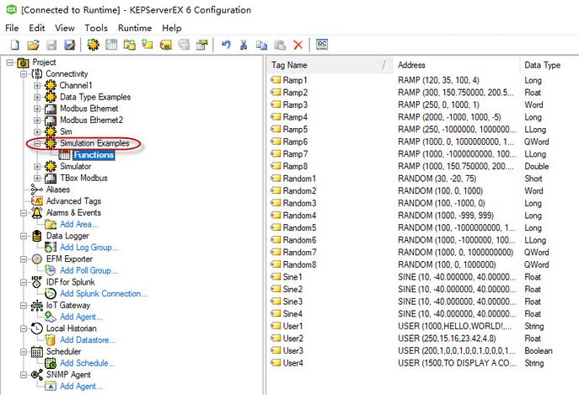Click the Add Splunk Connection link
Screen dimensions: 579x395
pyautogui.click(x=104, y=293)
